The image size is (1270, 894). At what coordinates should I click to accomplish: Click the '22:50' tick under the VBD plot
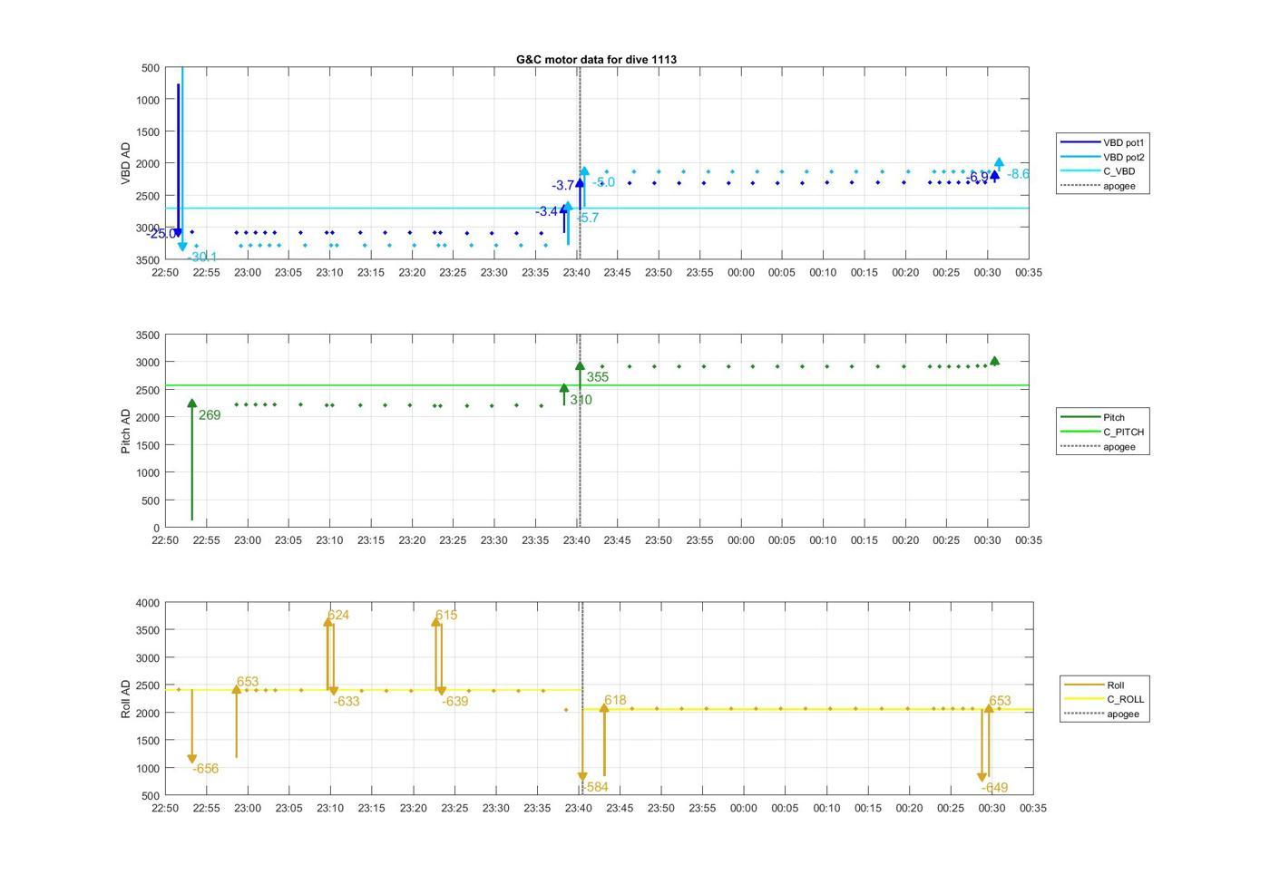(x=165, y=272)
